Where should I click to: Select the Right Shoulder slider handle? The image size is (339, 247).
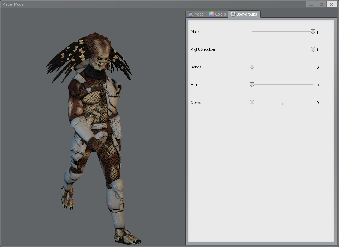coord(313,49)
